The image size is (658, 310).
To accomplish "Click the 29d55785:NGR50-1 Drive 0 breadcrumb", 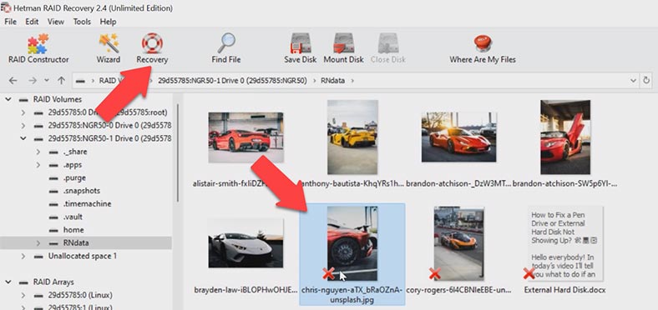I will 232,81.
